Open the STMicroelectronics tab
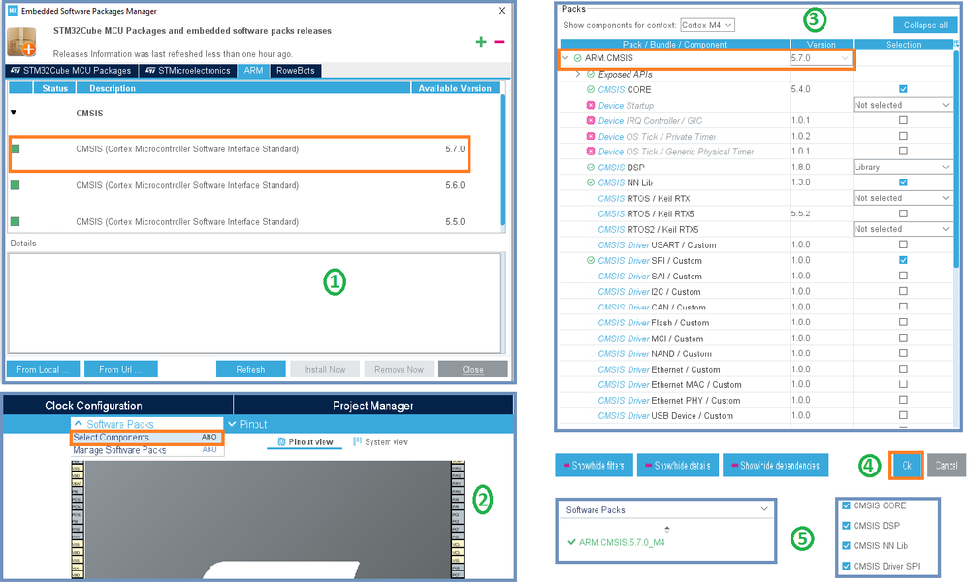 tap(188, 71)
